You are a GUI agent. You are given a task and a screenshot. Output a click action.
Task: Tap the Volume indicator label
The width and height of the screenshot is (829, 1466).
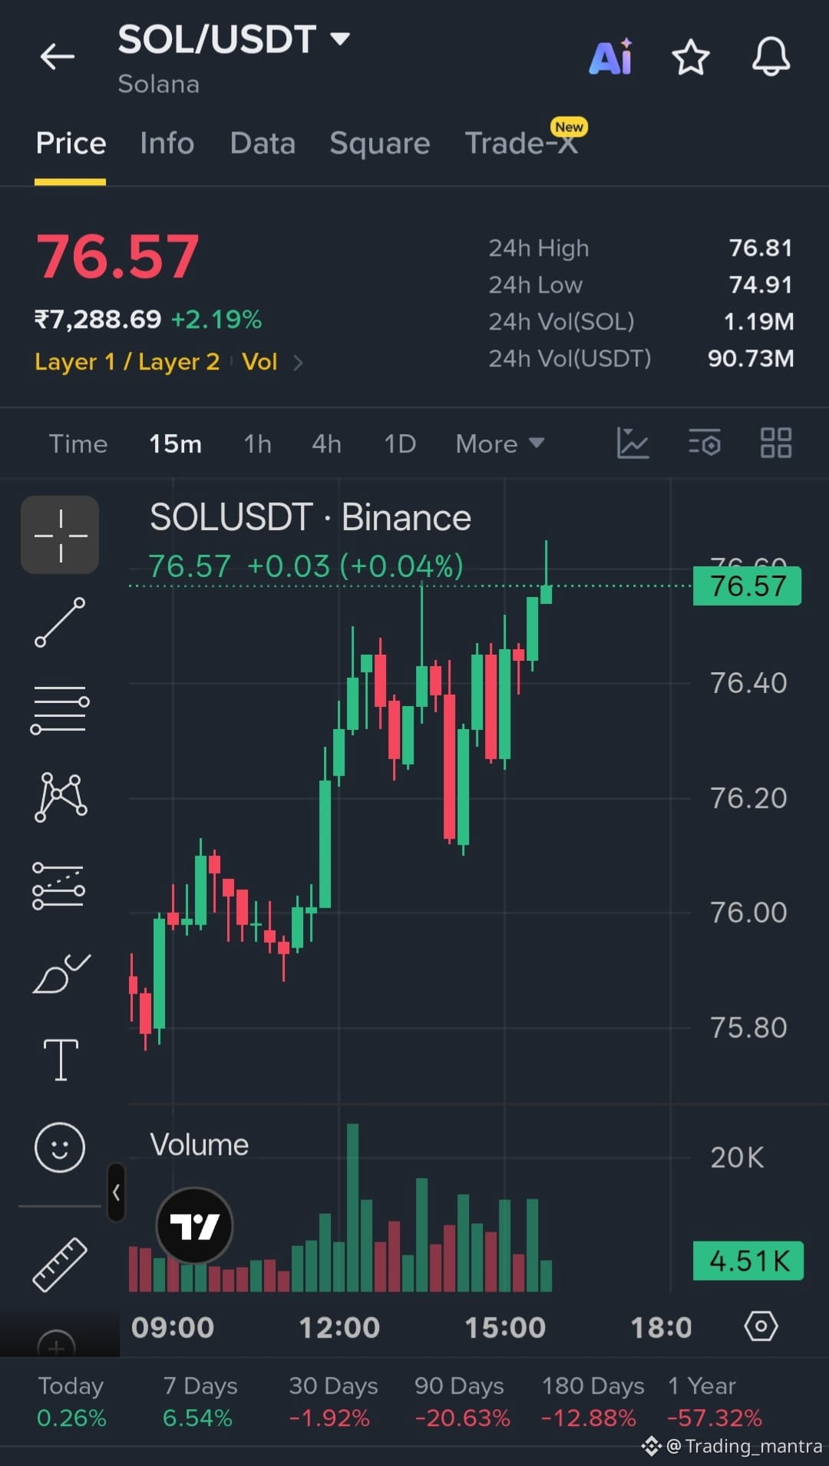[x=200, y=1145]
